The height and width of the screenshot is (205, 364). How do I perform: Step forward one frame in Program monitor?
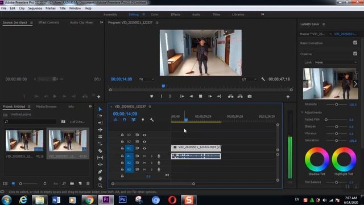click(210, 96)
